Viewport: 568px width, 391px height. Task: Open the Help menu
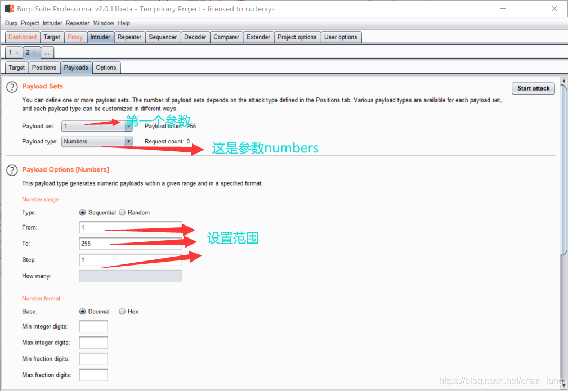(x=124, y=23)
